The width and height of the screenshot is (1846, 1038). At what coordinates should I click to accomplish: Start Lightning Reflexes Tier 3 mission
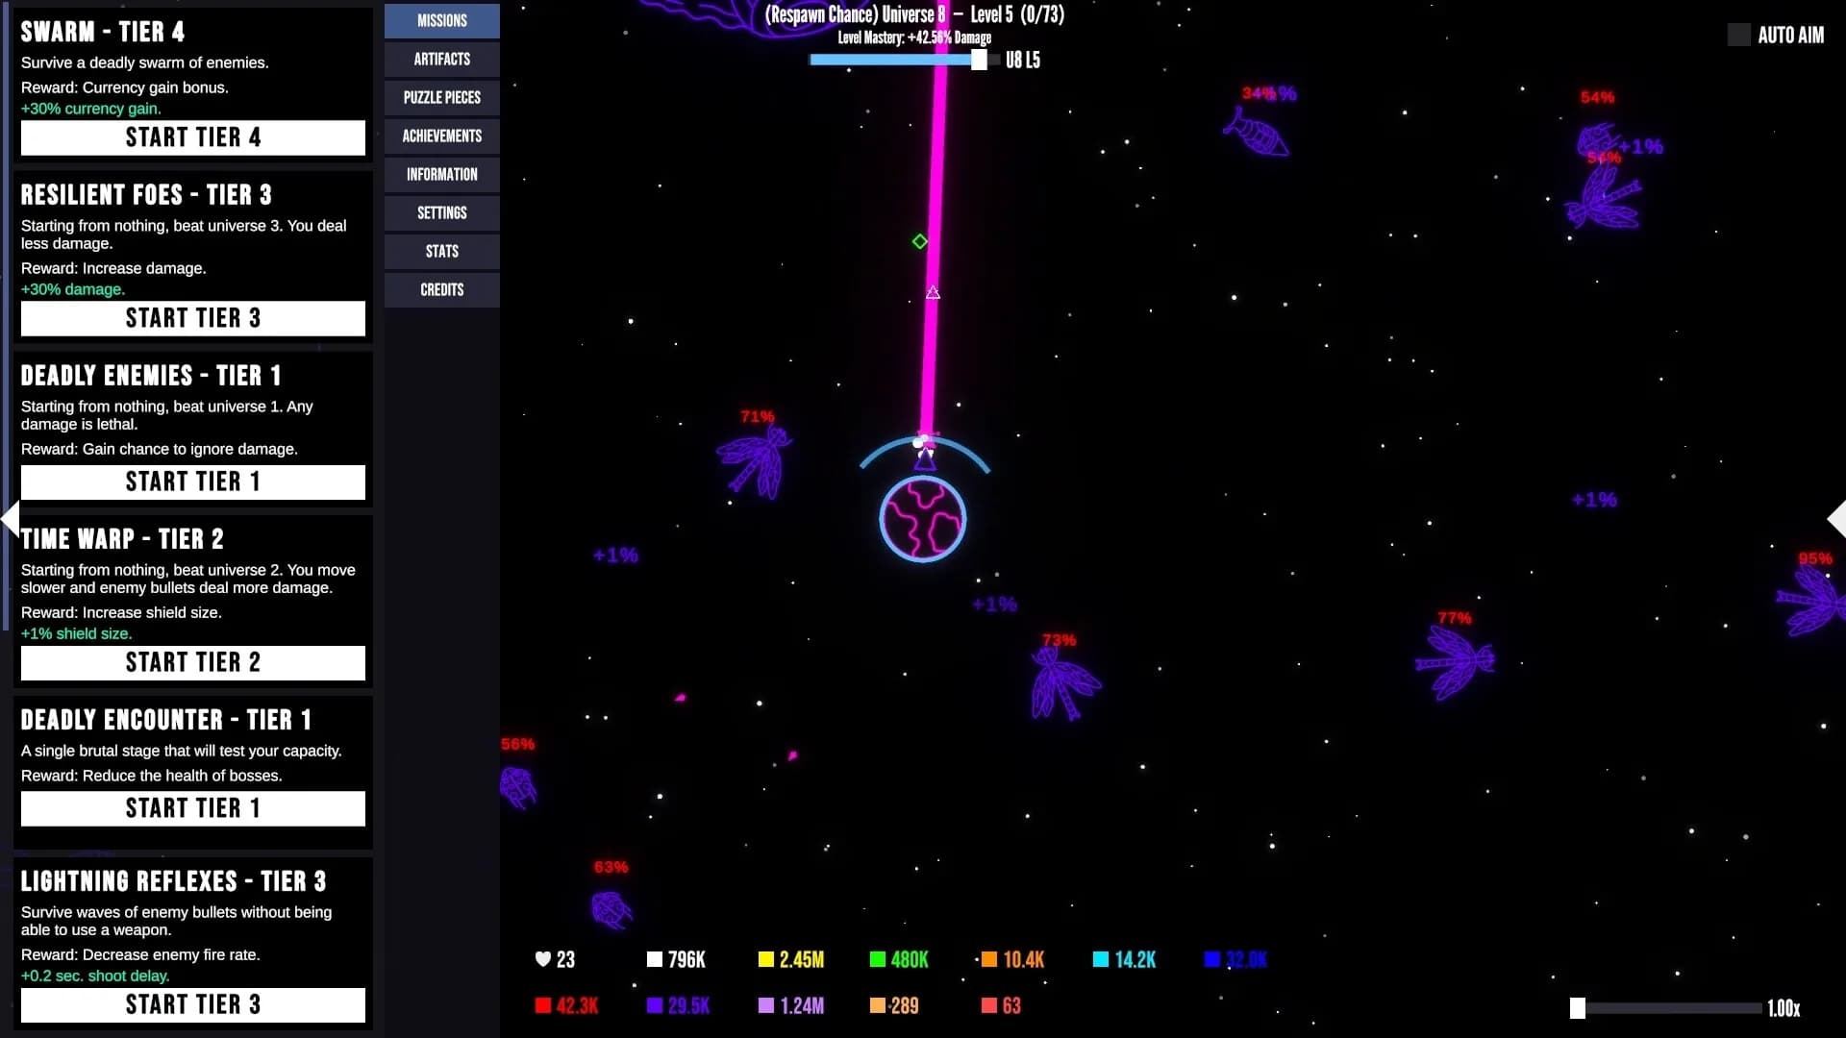pyautogui.click(x=193, y=1004)
